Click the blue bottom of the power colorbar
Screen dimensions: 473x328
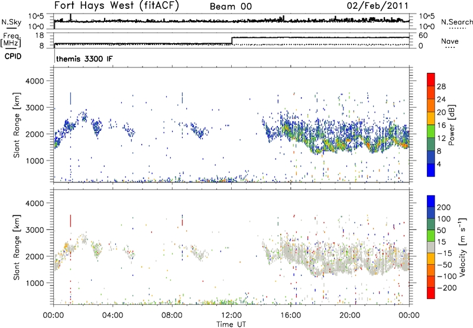431,170
